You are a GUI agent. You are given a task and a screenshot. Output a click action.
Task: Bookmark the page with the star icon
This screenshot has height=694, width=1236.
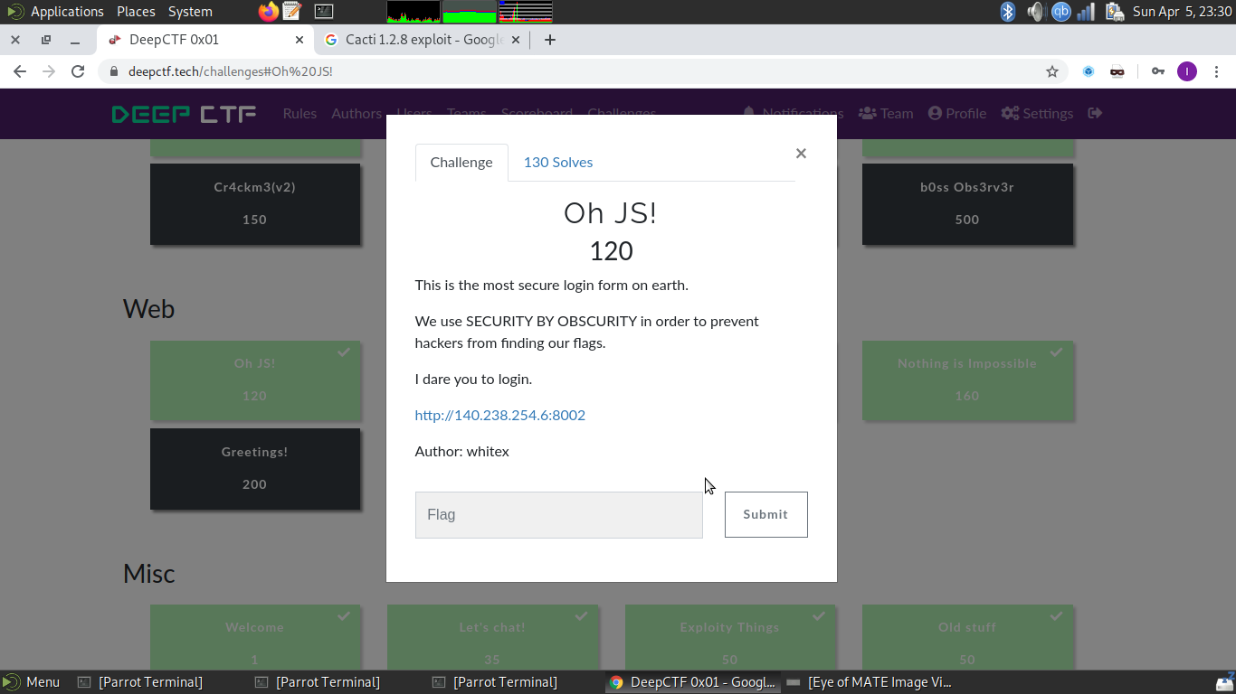[x=1052, y=70]
